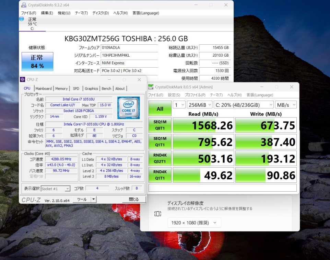
Task: Click the transfer mode field PCIe 3.0 x2
Action: pos(129,71)
